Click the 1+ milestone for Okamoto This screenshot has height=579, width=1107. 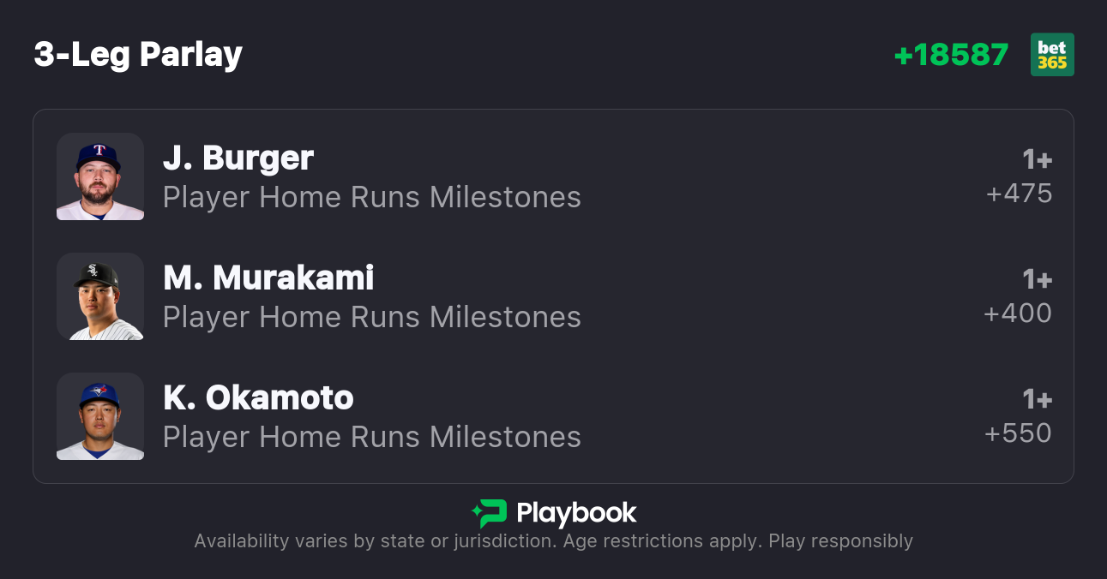point(1037,400)
